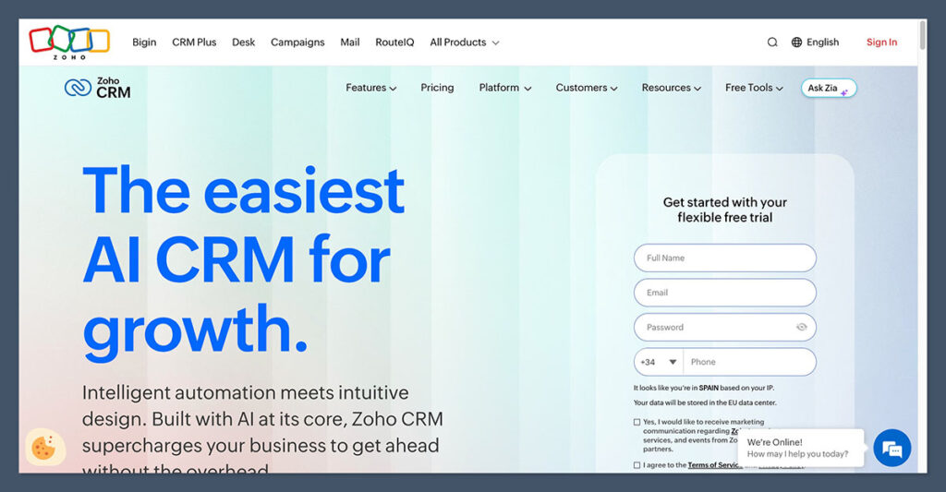Expand the Free Tools menu
946x492 pixels.
click(x=754, y=88)
